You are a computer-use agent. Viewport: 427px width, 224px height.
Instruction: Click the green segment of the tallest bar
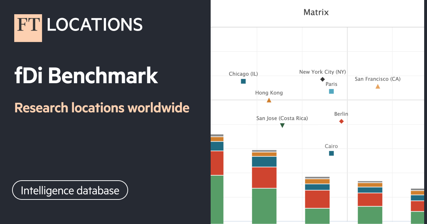coord(217,199)
